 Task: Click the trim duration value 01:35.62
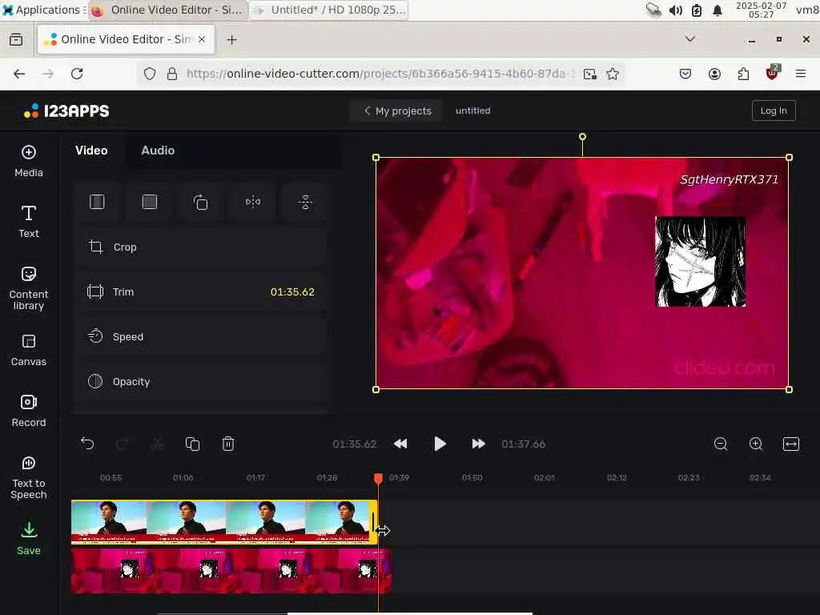pyautogui.click(x=292, y=291)
